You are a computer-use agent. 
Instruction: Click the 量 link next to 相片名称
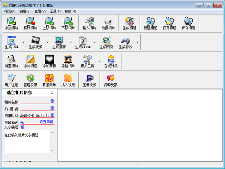pyautogui.click(x=52, y=101)
